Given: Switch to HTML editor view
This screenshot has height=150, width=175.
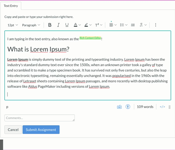Looking at the screenshot, I should point(162,107).
